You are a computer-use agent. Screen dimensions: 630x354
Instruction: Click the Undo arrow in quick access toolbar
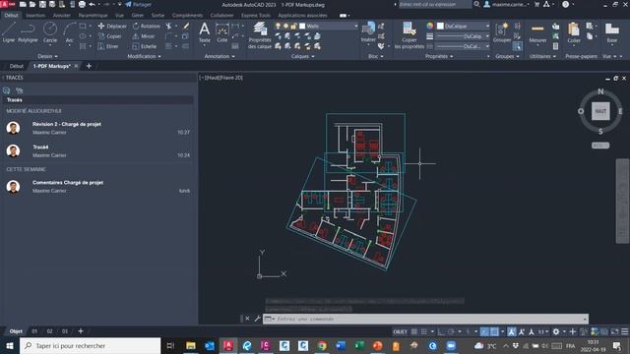coord(92,4)
